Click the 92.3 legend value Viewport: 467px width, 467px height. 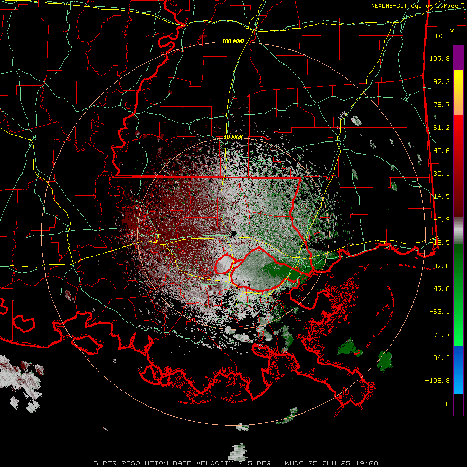coord(442,81)
